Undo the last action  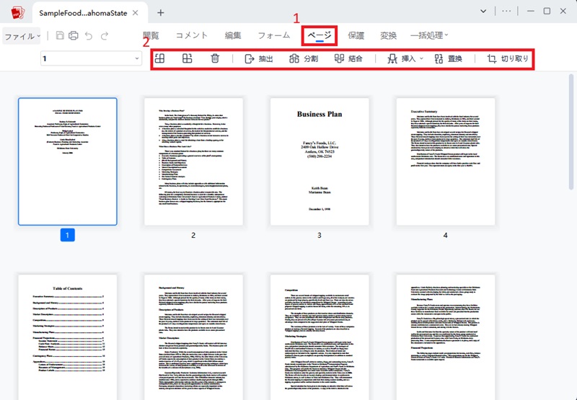pos(89,35)
